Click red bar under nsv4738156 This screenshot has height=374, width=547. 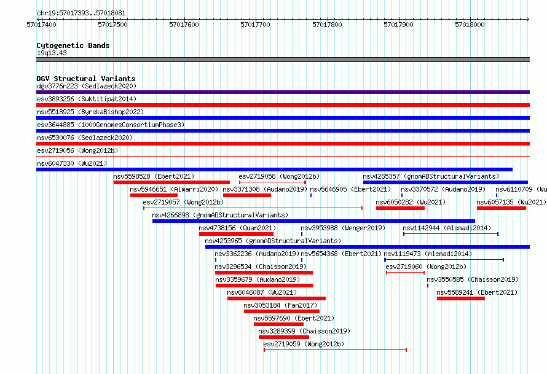[236, 234]
